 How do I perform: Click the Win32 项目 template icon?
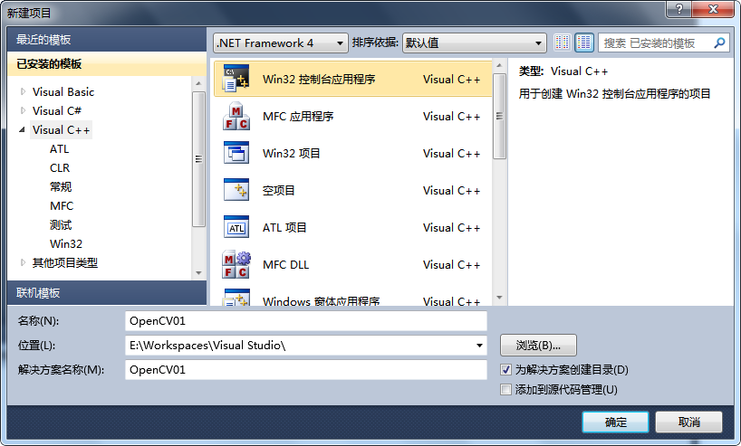pyautogui.click(x=236, y=153)
